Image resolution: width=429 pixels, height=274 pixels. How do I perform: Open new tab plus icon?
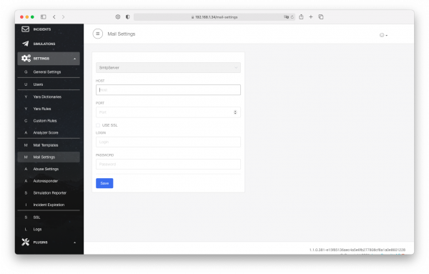pyautogui.click(x=311, y=16)
